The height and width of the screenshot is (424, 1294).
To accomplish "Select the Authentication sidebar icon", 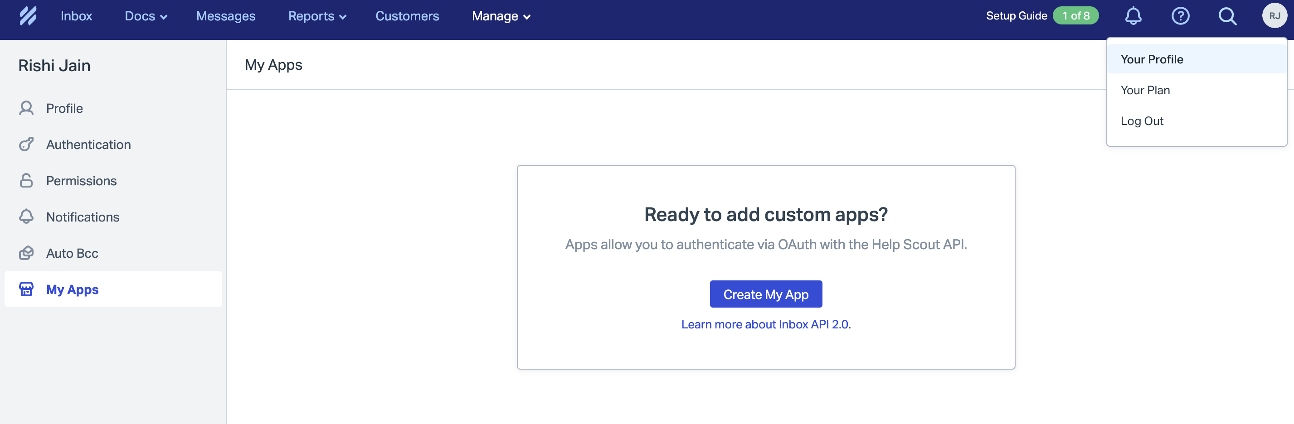I will click(26, 144).
